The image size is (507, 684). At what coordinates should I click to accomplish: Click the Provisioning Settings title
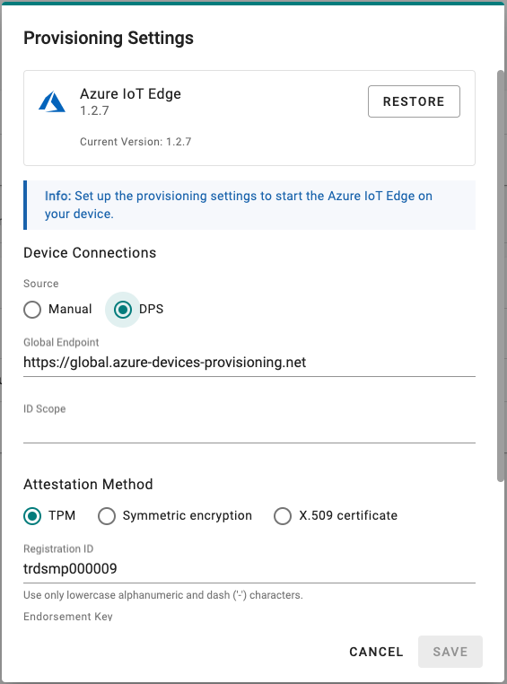(109, 38)
